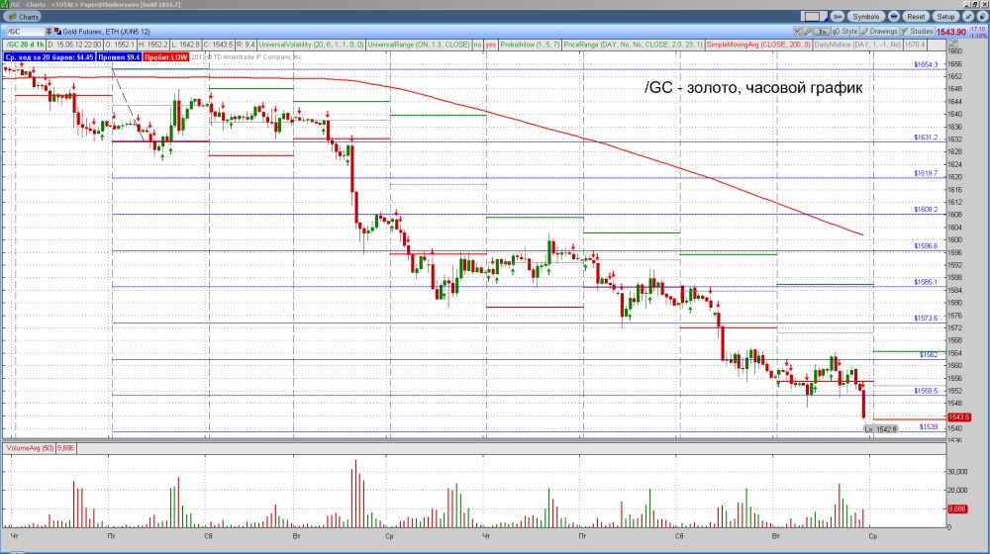Select the DailyMidline study label
This screenshot has width=990, height=554.
[x=857, y=45]
